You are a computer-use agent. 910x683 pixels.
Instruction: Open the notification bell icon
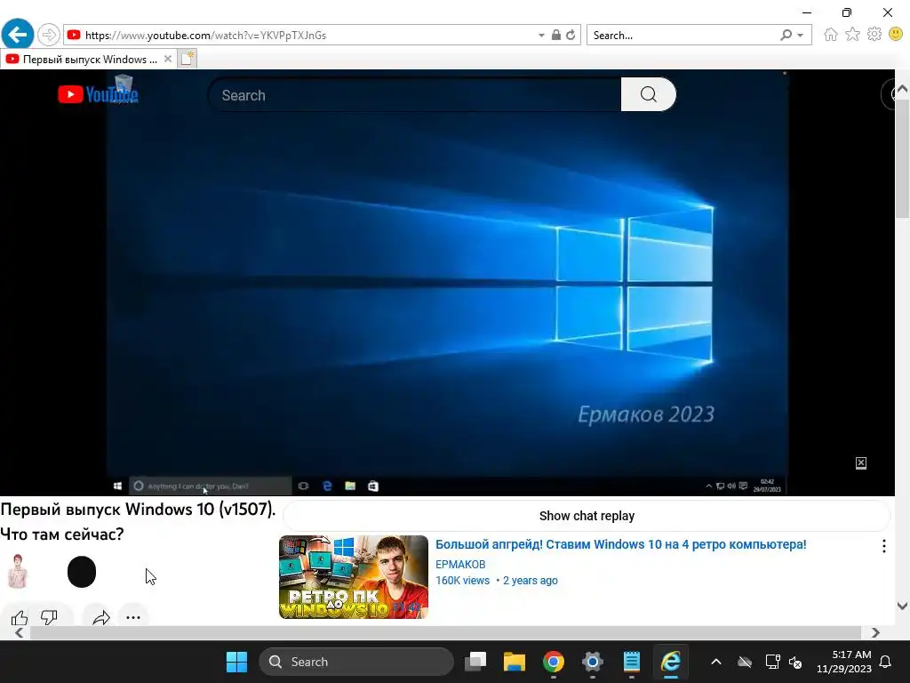[x=886, y=662]
